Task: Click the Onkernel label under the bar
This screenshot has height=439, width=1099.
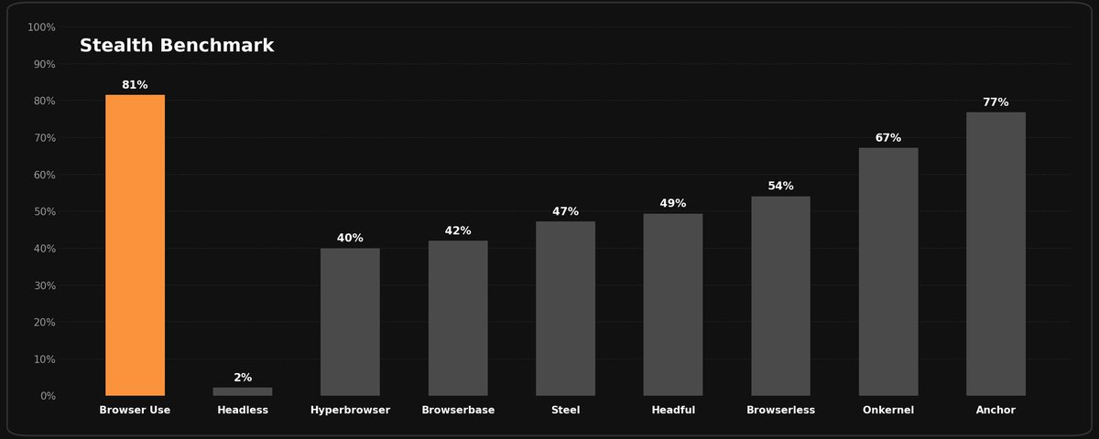Action: [x=888, y=410]
